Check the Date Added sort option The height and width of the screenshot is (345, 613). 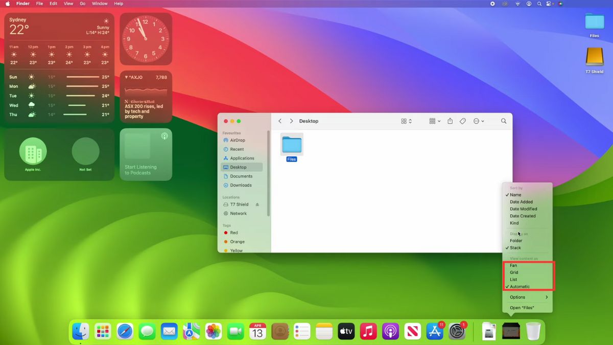point(520,201)
